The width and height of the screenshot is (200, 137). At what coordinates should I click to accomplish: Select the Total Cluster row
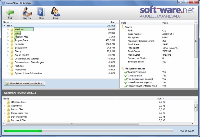(157, 51)
